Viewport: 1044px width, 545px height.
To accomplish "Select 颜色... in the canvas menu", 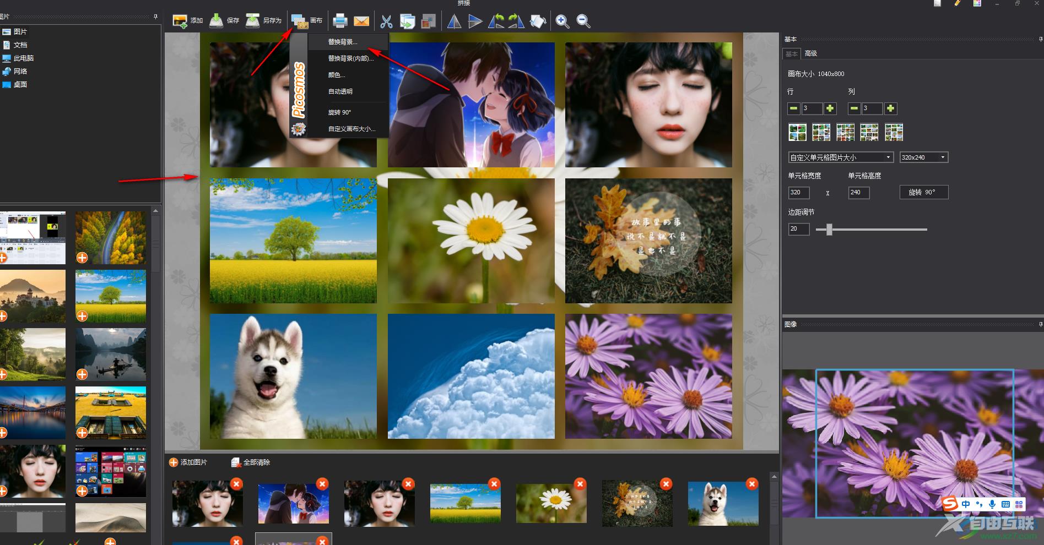I will coord(348,75).
